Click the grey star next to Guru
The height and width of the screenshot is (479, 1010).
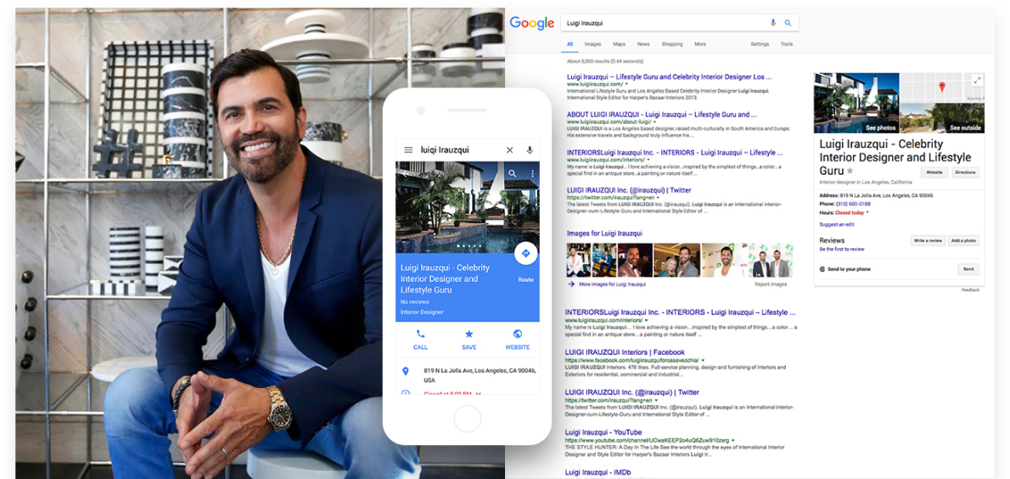(x=850, y=171)
